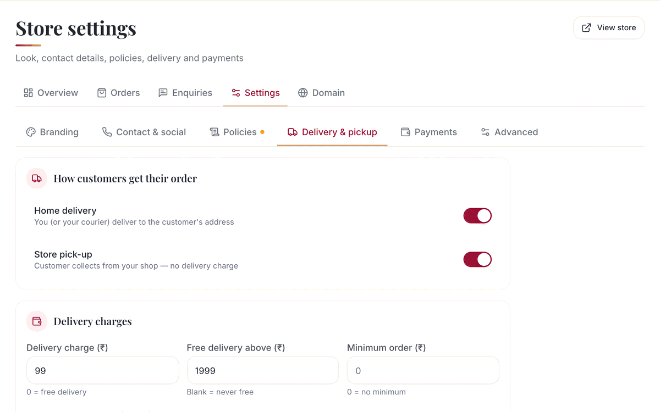Click the '0 = no minimum' hint

pyautogui.click(x=376, y=392)
